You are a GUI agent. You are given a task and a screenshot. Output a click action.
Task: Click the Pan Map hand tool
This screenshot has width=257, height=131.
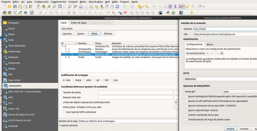pyautogui.click(x=39, y=7)
